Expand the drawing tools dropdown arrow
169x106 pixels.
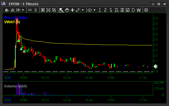(x=83, y=10)
